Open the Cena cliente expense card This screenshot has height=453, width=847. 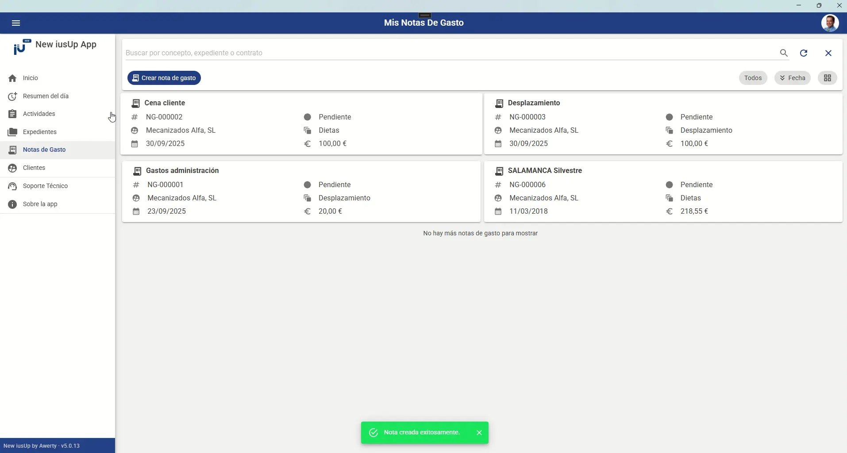pyautogui.click(x=301, y=124)
